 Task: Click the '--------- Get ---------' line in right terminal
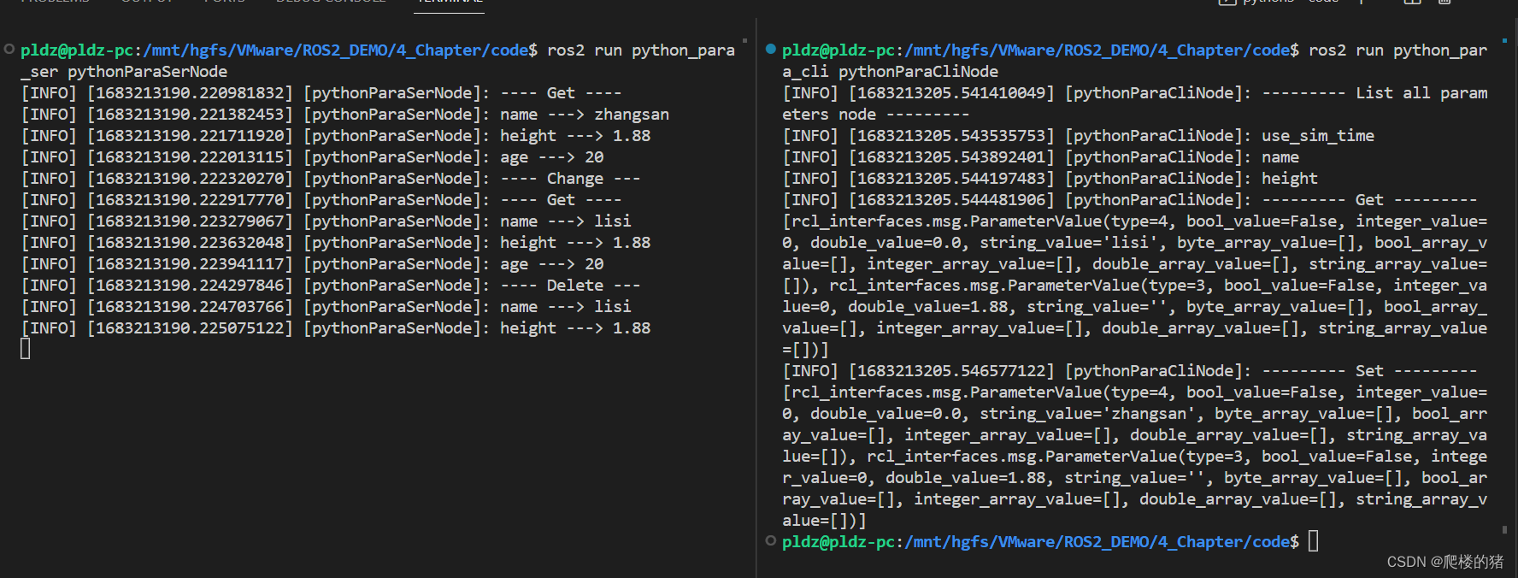tap(1130, 200)
